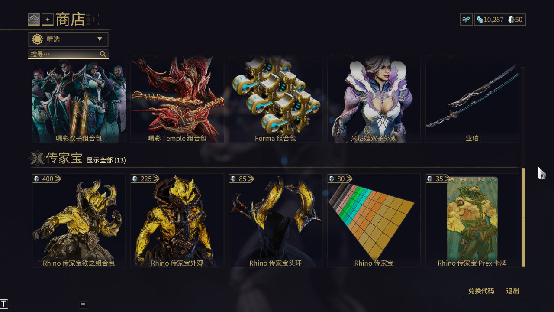Expand 显示全部 (13) heirloom list
The image size is (554, 312).
point(106,160)
